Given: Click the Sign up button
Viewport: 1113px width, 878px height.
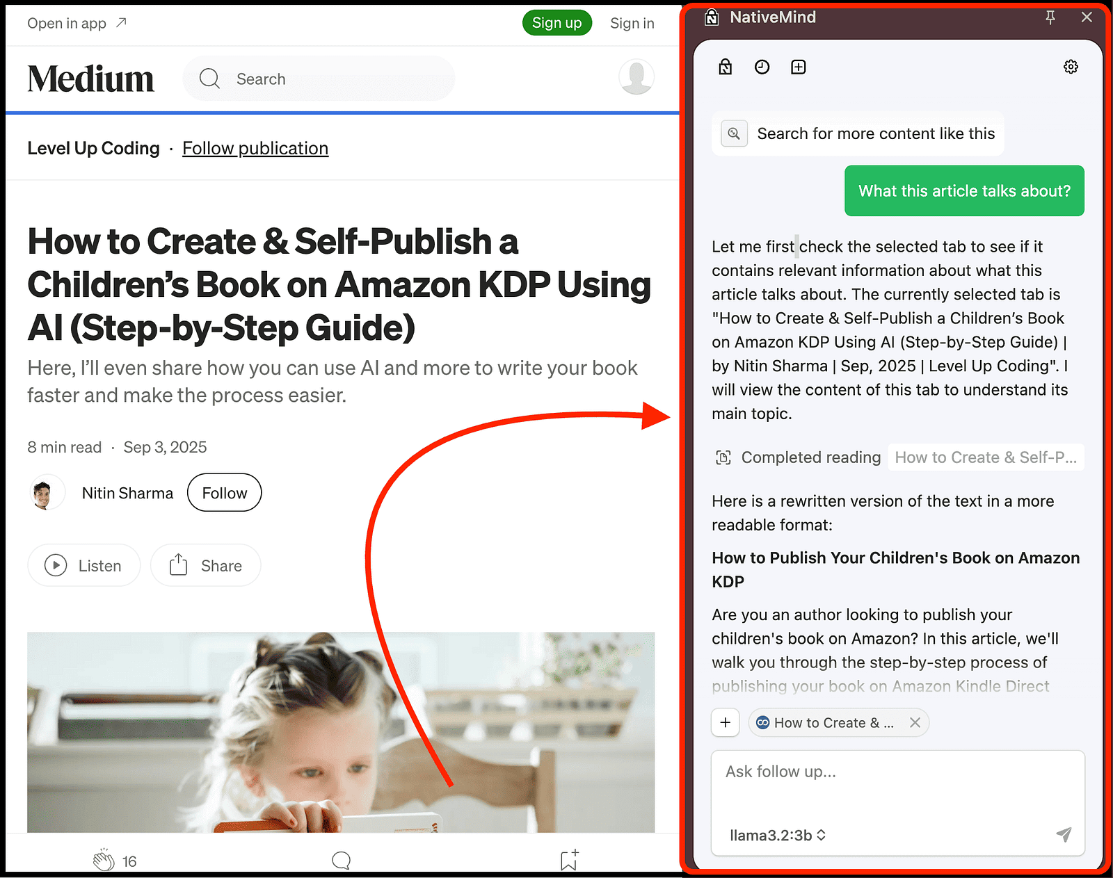Looking at the screenshot, I should (x=557, y=23).
